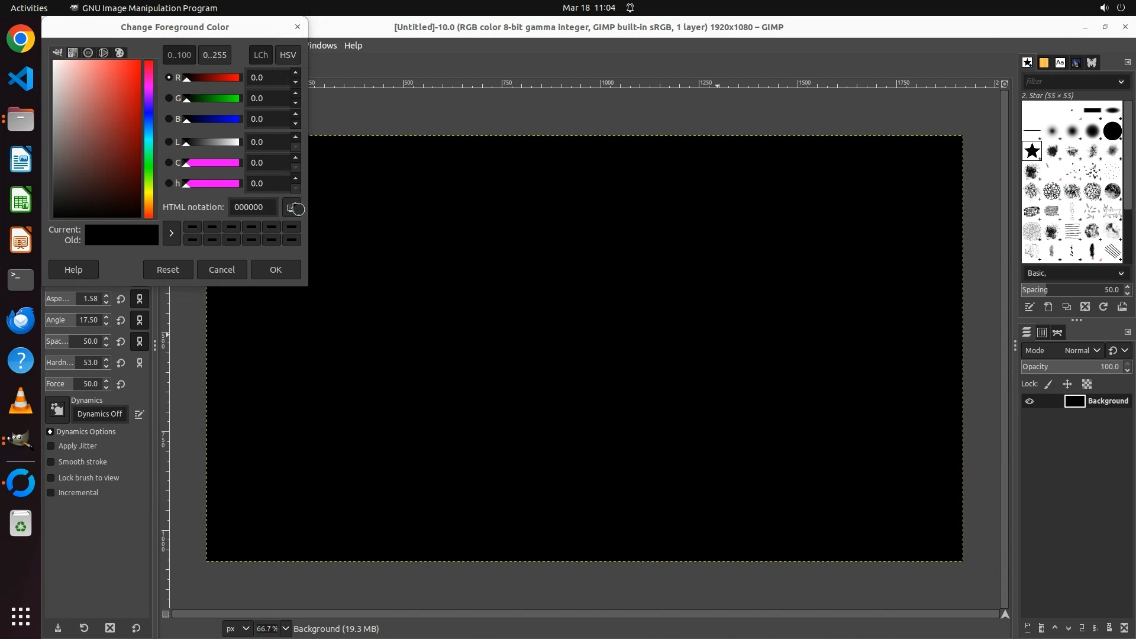Click the HTML notation input field
The height and width of the screenshot is (639, 1136).
(x=253, y=207)
